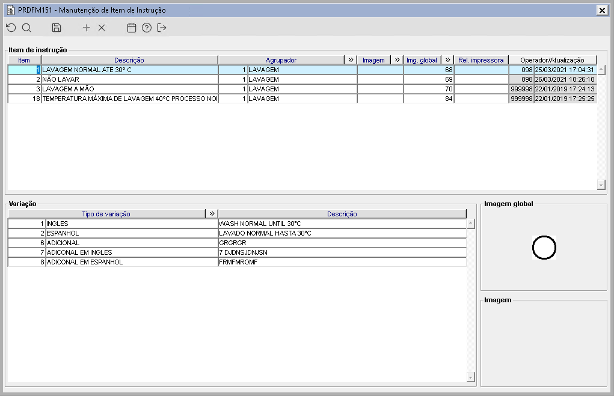Expand the chevron next to Agrupador header

click(351, 60)
